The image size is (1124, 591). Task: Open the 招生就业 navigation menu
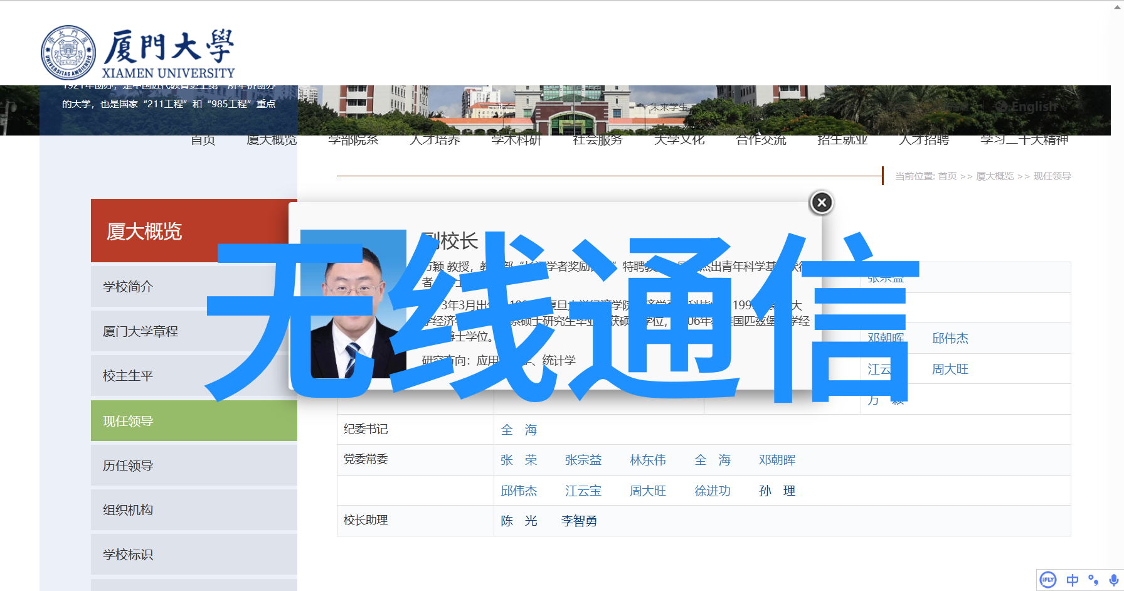[842, 140]
